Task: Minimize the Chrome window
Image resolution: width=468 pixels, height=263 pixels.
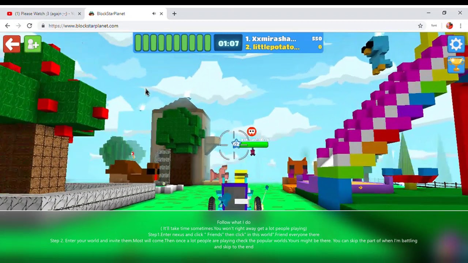Action: [429, 13]
